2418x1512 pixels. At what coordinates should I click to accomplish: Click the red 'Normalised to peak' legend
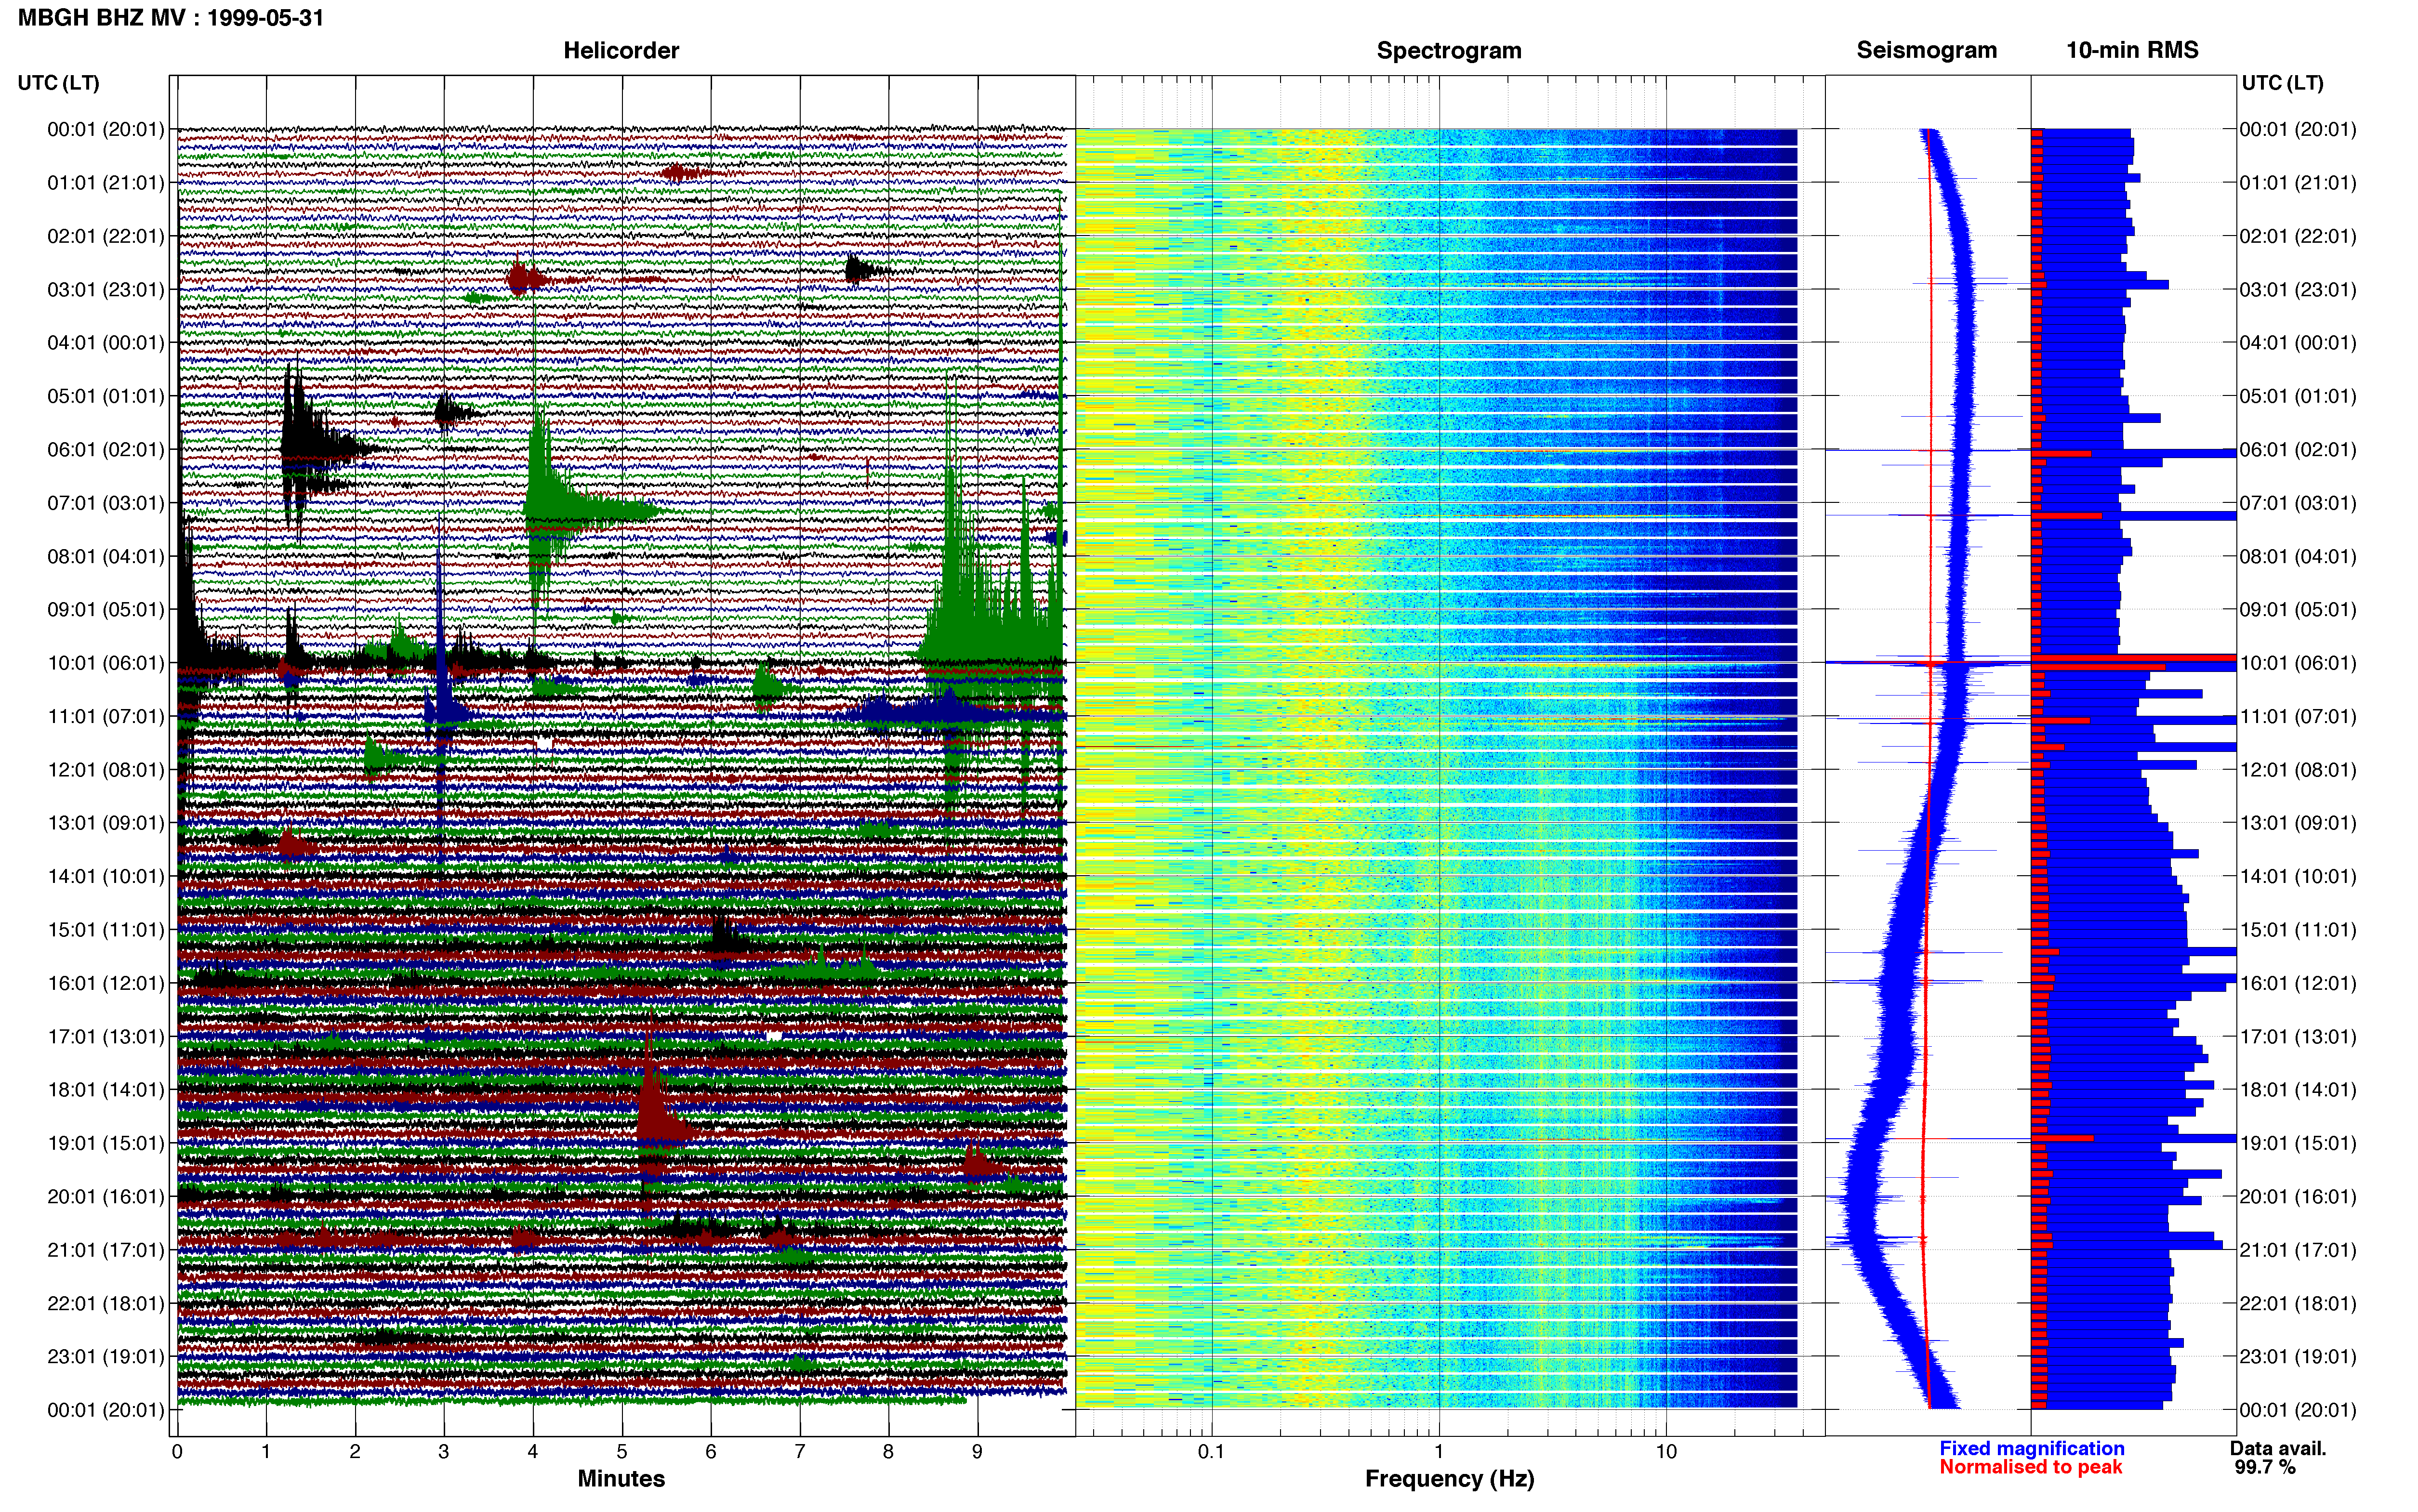(2030, 1467)
